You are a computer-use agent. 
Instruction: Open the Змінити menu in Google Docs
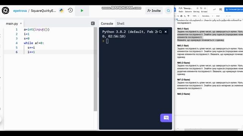[188, 12]
